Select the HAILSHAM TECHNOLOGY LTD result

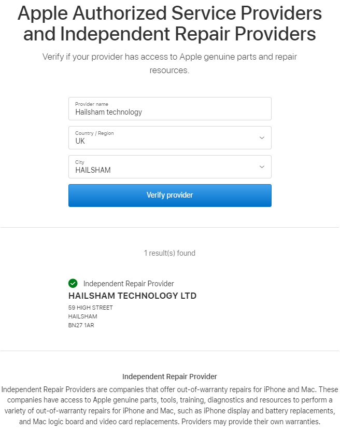point(132,296)
